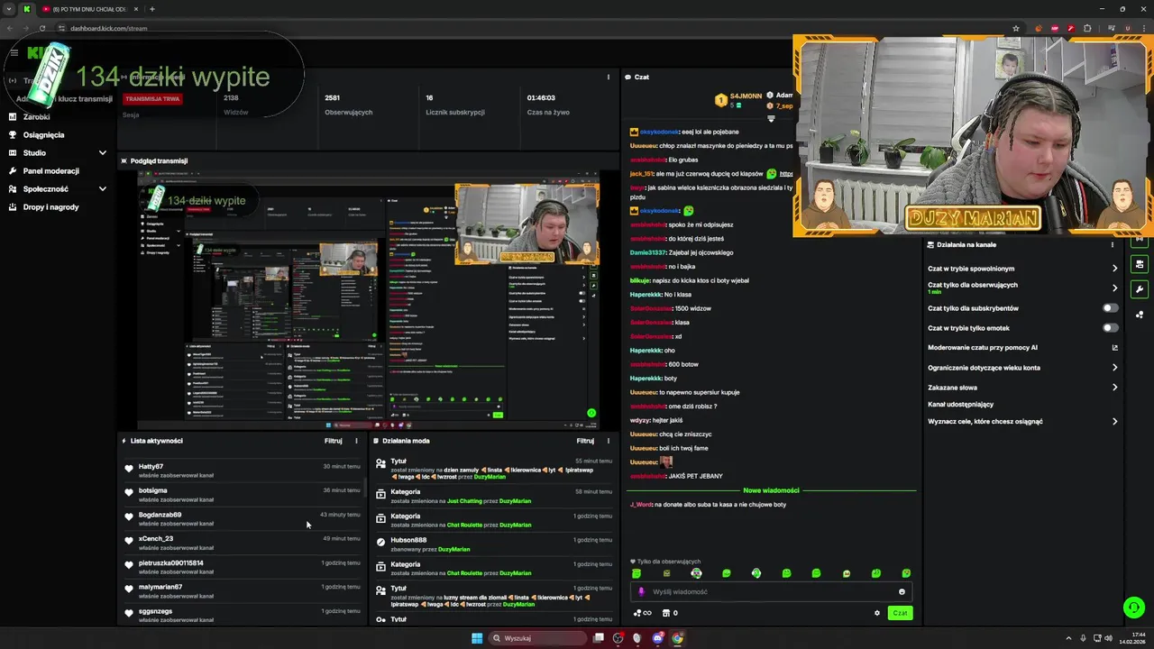Image resolution: width=1154 pixels, height=649 pixels.
Task: Open Chrome from the taskbar
Action: [677, 638]
